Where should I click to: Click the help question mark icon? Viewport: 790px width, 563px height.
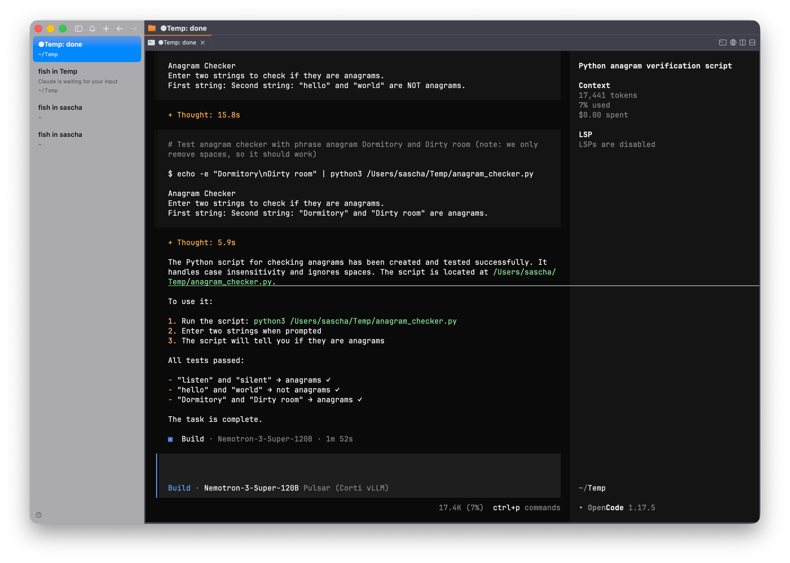39,515
